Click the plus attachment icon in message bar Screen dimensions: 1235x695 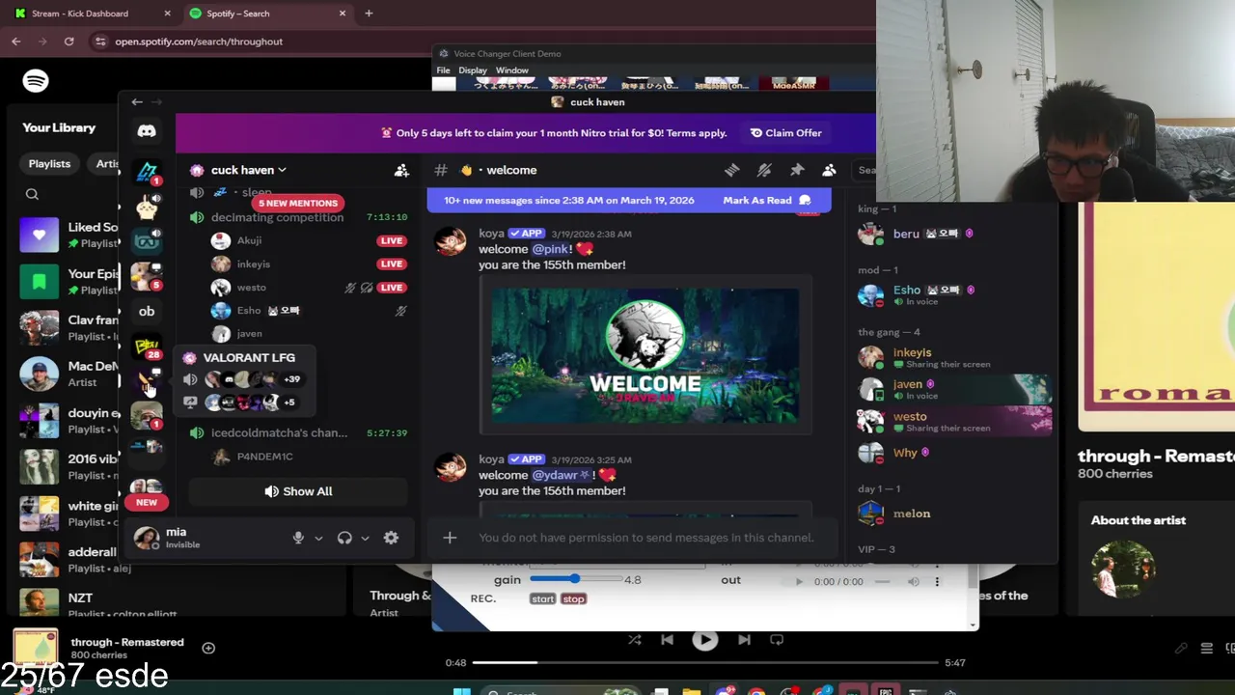click(x=450, y=538)
